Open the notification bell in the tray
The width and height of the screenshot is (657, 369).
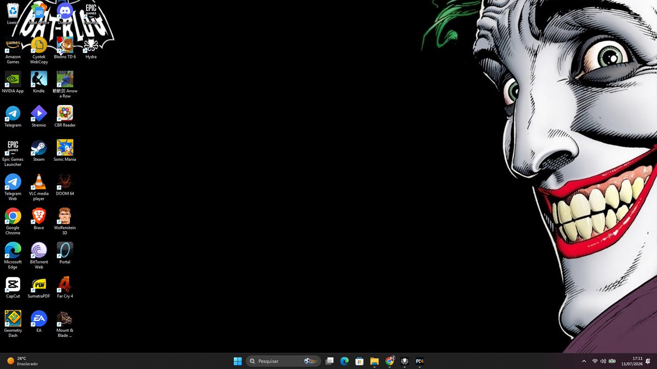coord(648,361)
